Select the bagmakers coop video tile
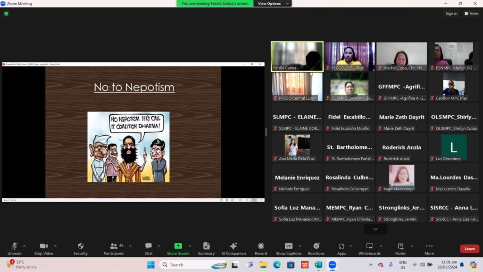483x272 pixels. tap(402, 178)
